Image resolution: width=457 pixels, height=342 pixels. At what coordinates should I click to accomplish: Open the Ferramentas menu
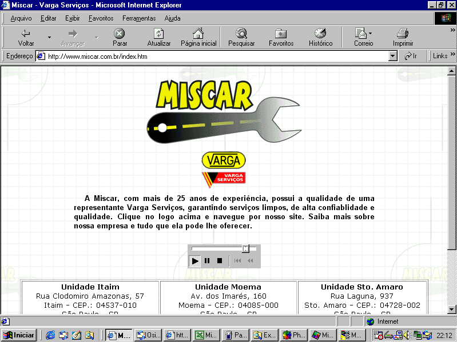(138, 18)
